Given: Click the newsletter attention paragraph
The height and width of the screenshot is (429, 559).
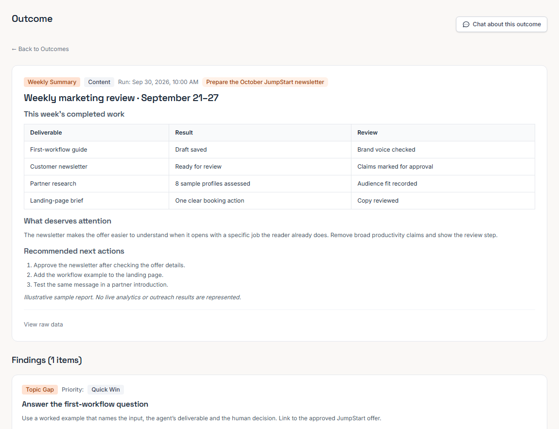Looking at the screenshot, I should tap(261, 235).
